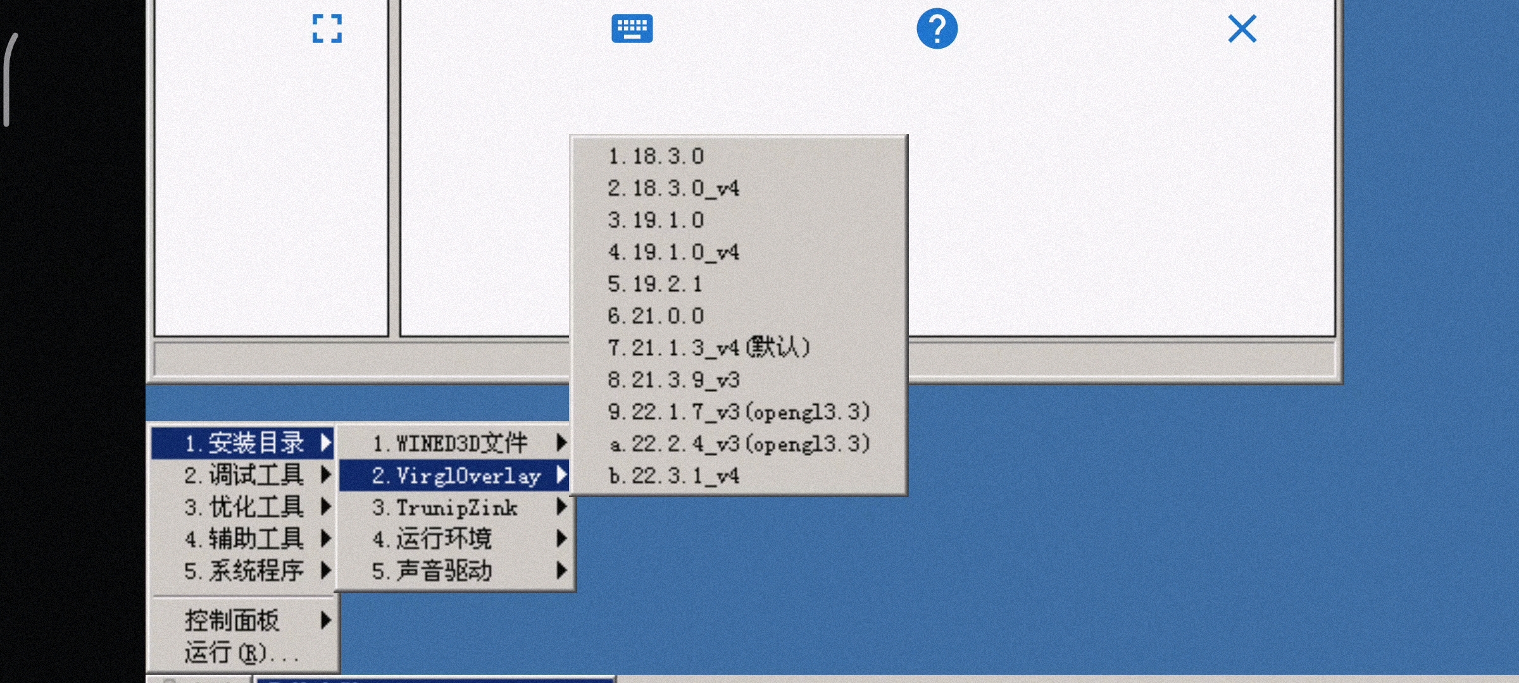
Task: Expand arrow beside VirglOverlay
Action: point(561,474)
